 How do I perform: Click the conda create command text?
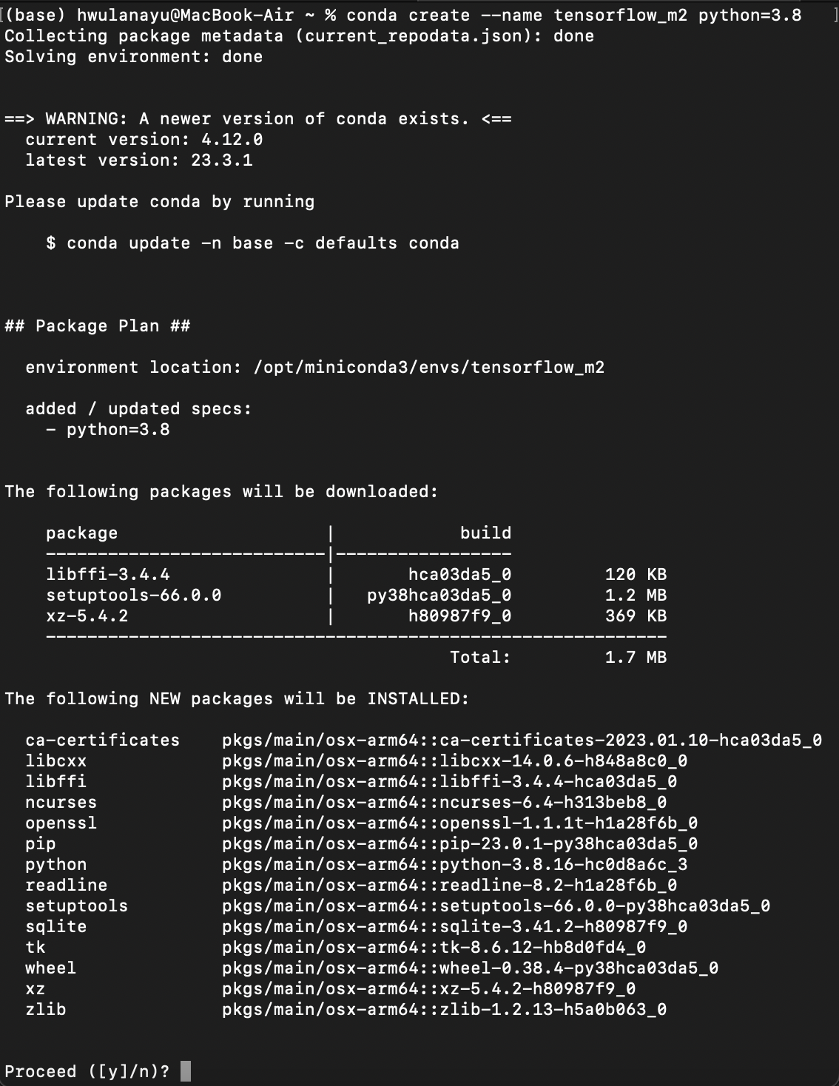click(x=573, y=15)
